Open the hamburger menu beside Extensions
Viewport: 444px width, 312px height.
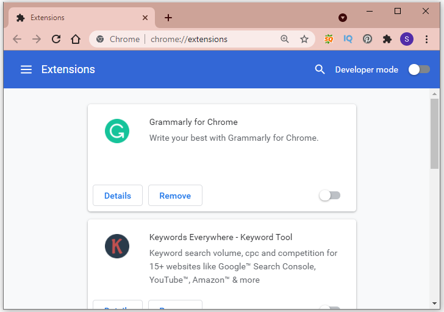[26, 69]
